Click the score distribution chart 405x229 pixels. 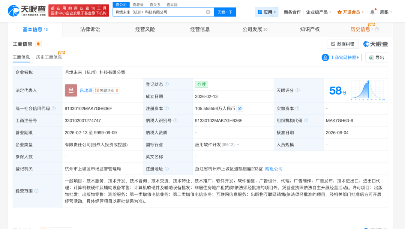tap(368, 90)
